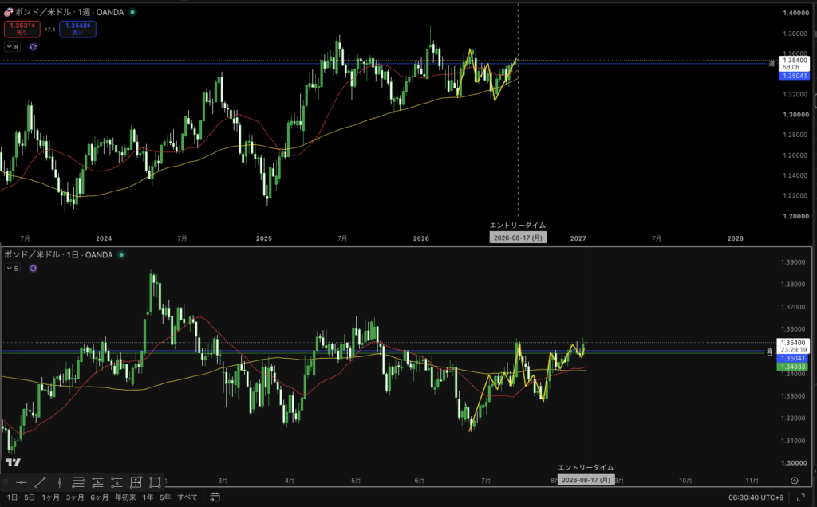Select the horizontal line drawing tool

point(22,482)
